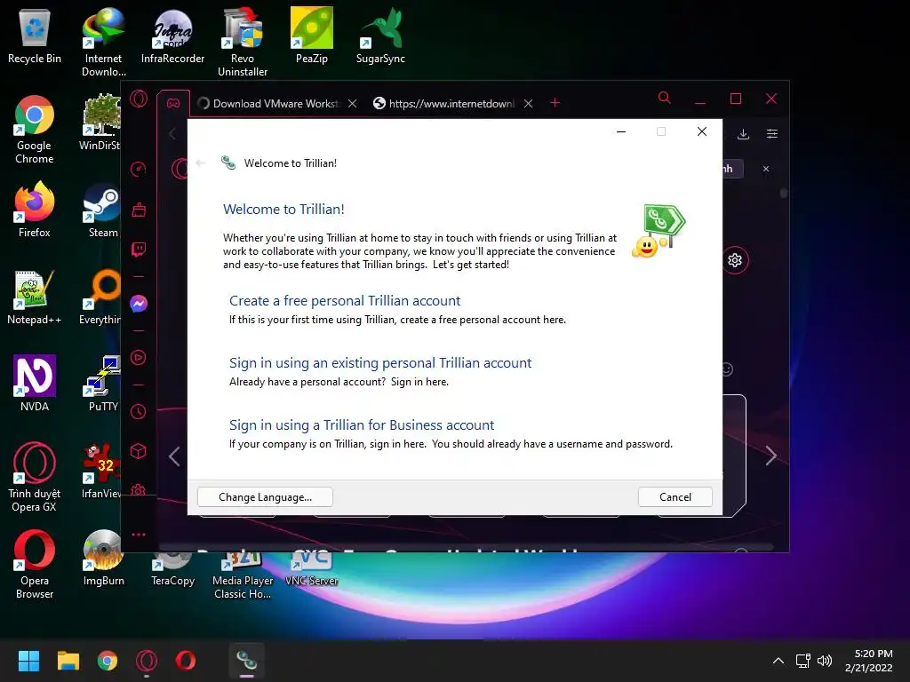Open the volume control in the tray

(824, 661)
